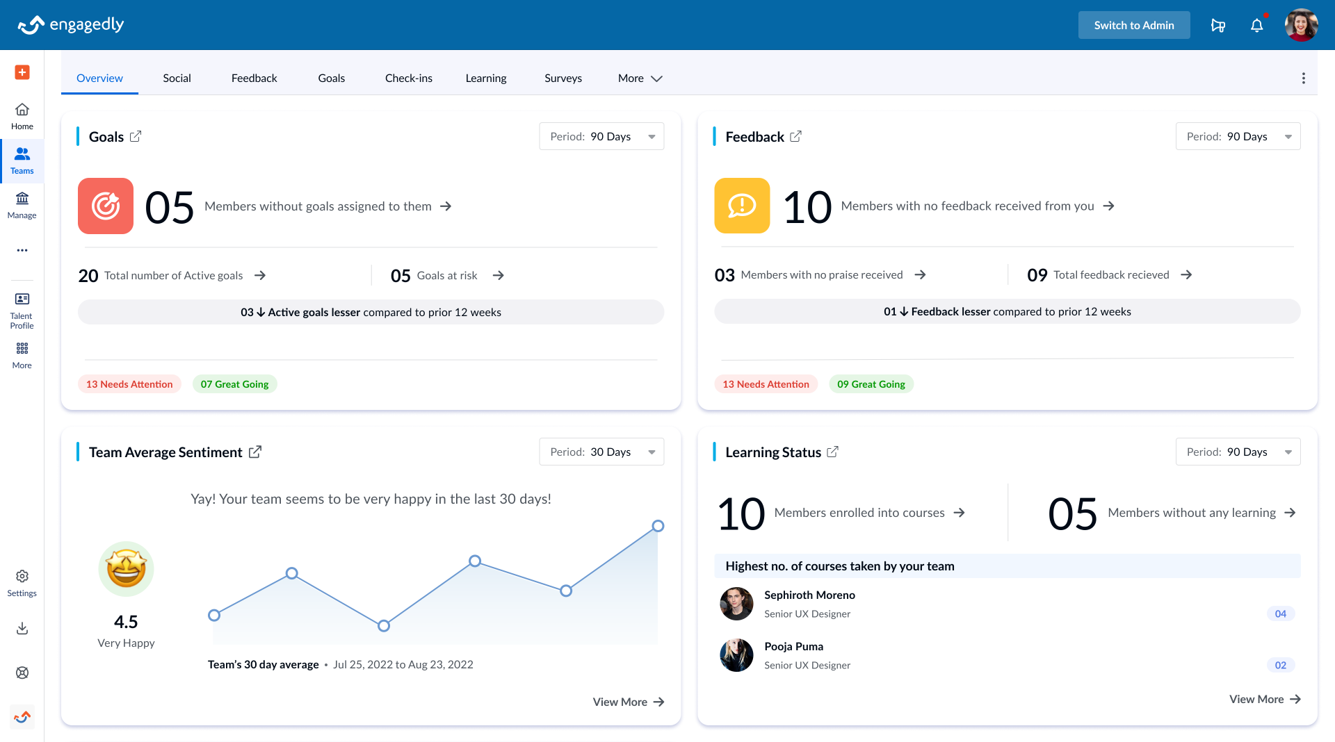Screen dimensions: 1335x742
Task: Open Talent Profile in the sidebar
Action: 22,311
